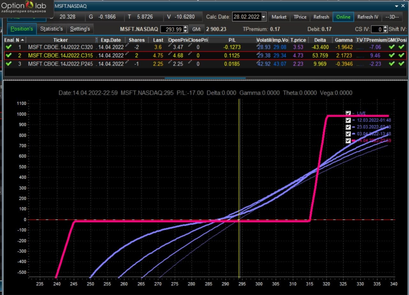Select the MSFT.CBOE.14J2022.P245 ticker row
409x295 pixels.
tap(204, 64)
